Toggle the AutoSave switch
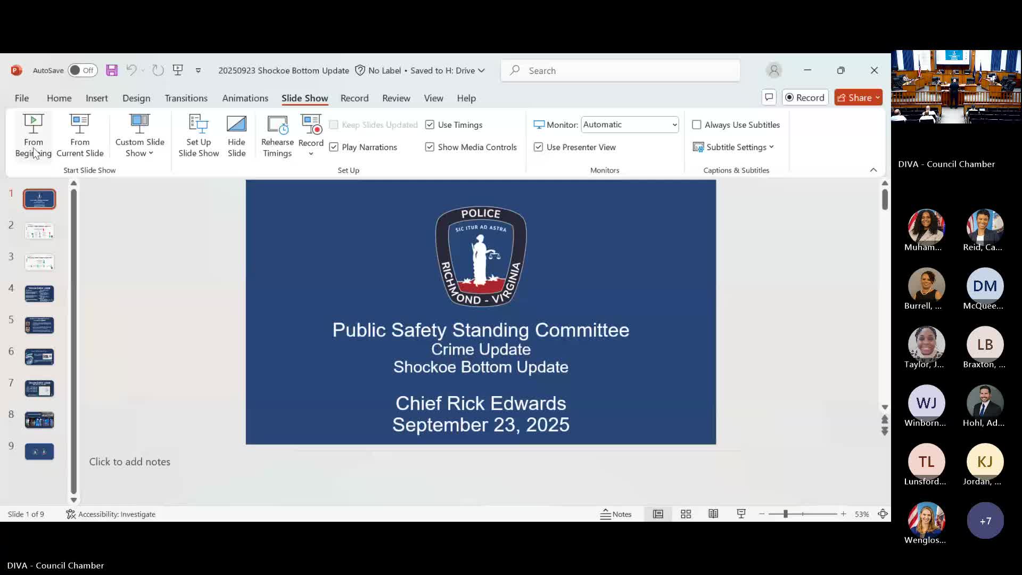1022x575 pixels. [x=83, y=70]
